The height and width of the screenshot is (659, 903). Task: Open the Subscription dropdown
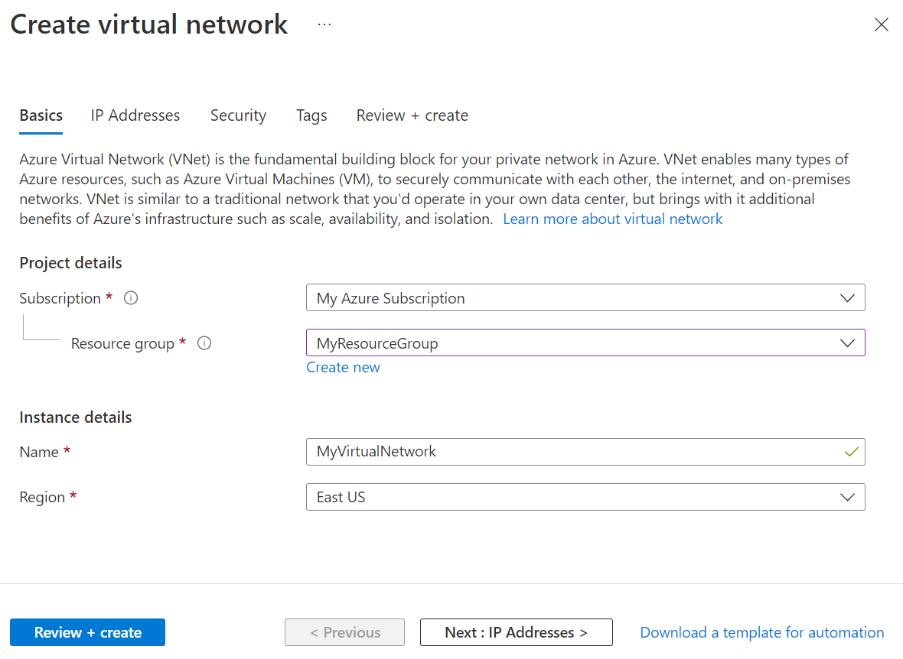coord(847,297)
